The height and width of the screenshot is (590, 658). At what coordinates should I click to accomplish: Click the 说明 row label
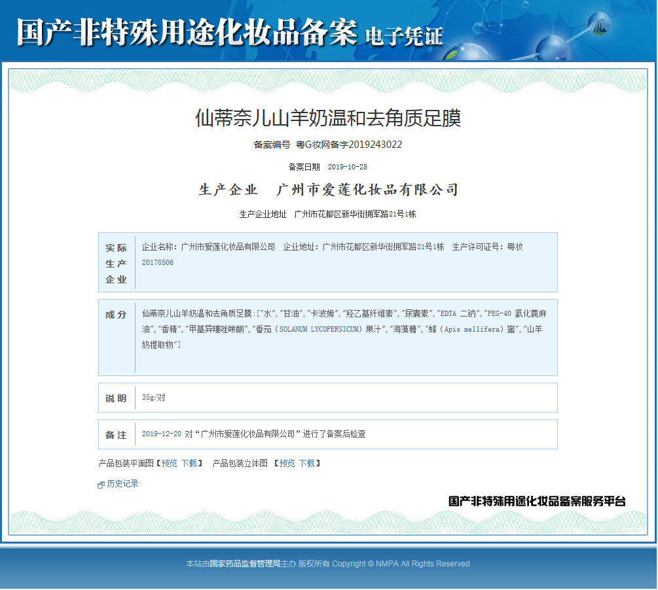click(x=116, y=398)
